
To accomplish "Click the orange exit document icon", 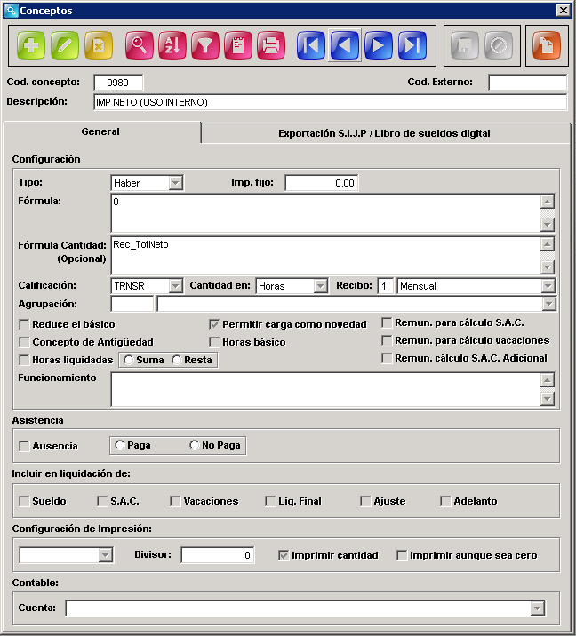I will (x=547, y=45).
